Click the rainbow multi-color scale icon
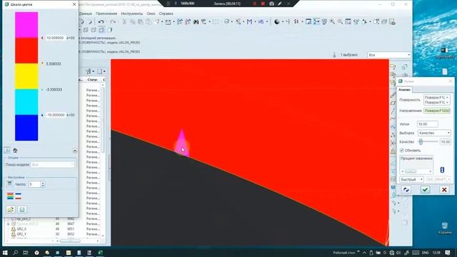Screen dimensions: 457x257 [10, 196]
